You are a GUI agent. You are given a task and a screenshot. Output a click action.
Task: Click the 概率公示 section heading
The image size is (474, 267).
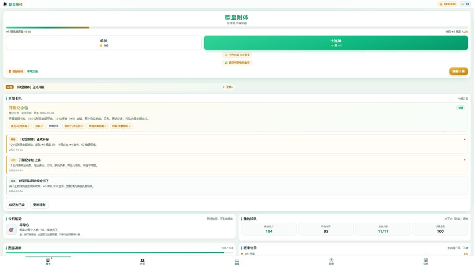[x=250, y=248]
